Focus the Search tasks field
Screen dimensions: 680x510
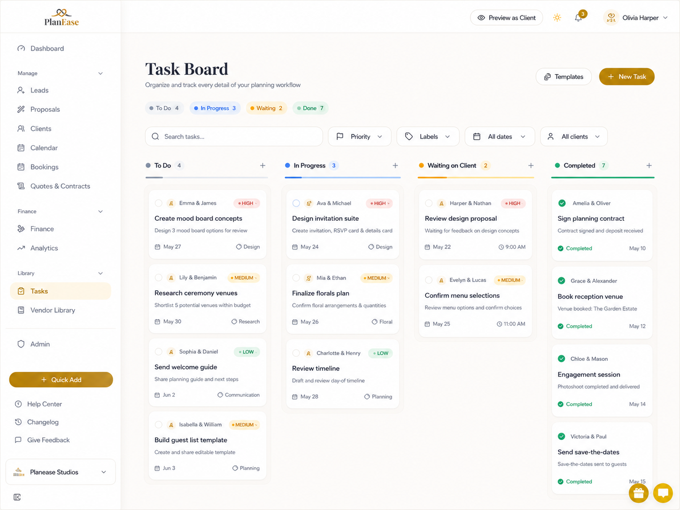coord(234,137)
